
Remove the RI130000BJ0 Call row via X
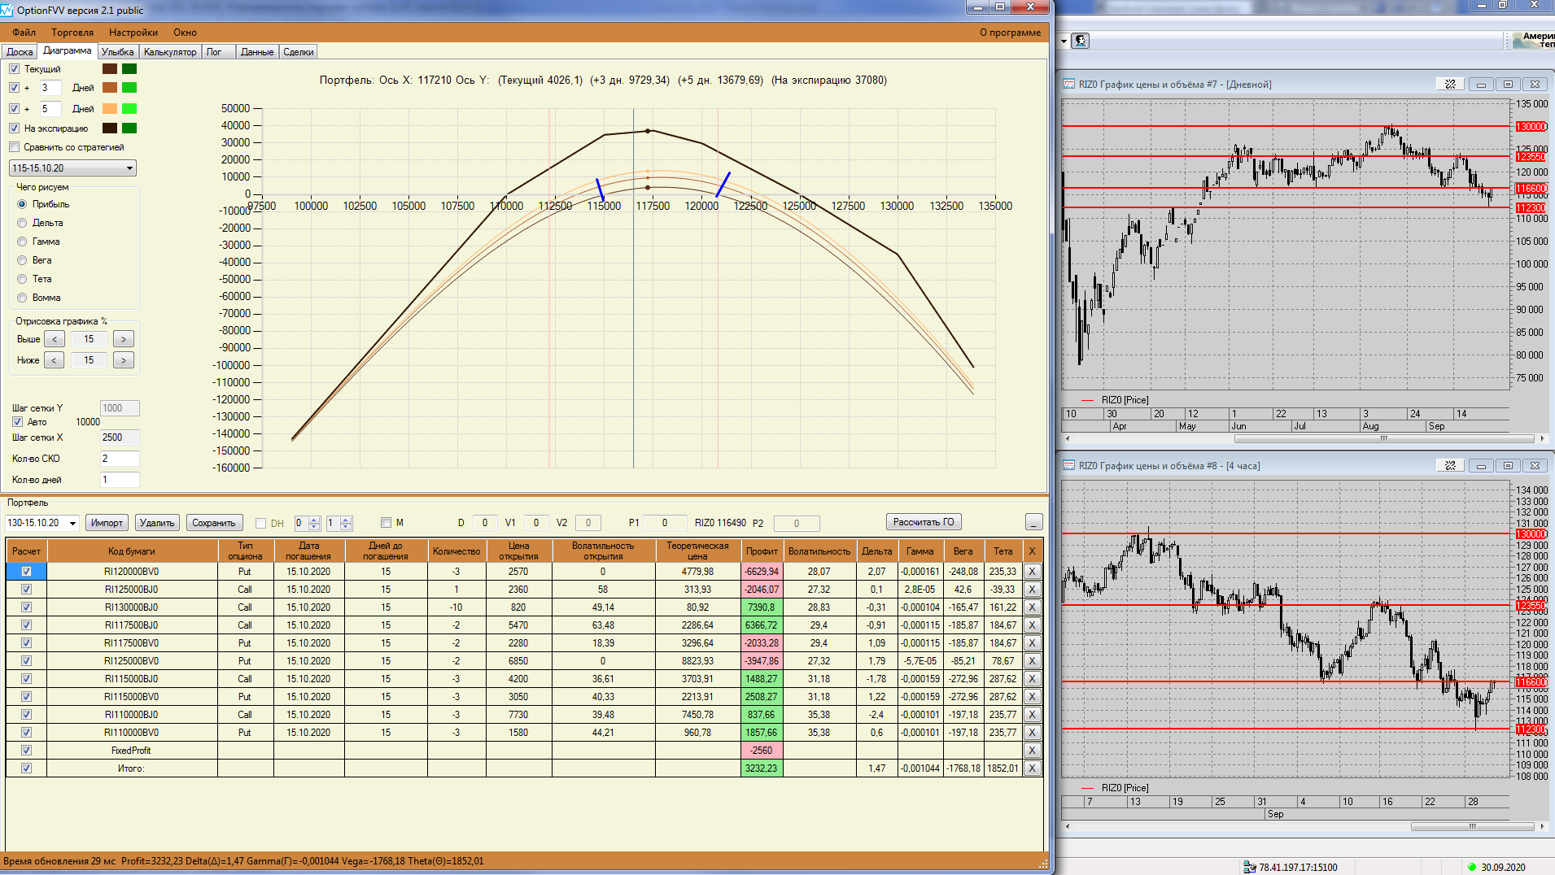[x=1032, y=607]
